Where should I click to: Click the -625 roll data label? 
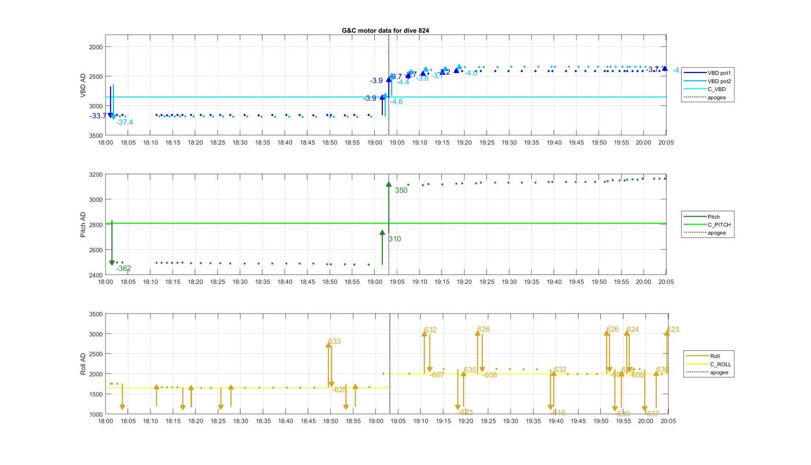pos(339,390)
